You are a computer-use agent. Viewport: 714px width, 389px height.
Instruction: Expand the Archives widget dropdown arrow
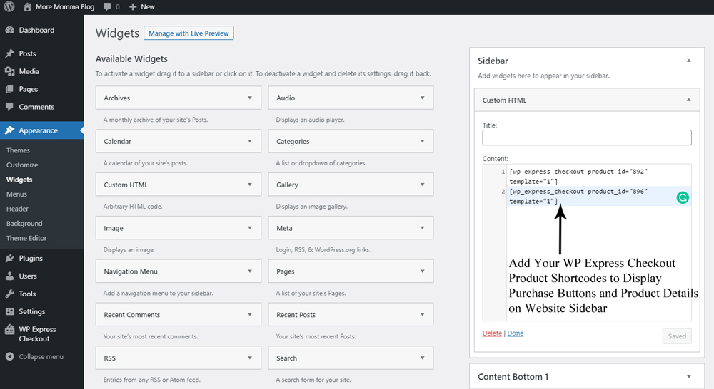(249, 98)
